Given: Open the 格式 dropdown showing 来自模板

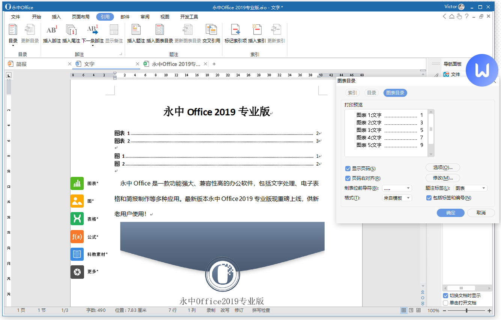Looking at the screenshot, I should pyautogui.click(x=397, y=198).
